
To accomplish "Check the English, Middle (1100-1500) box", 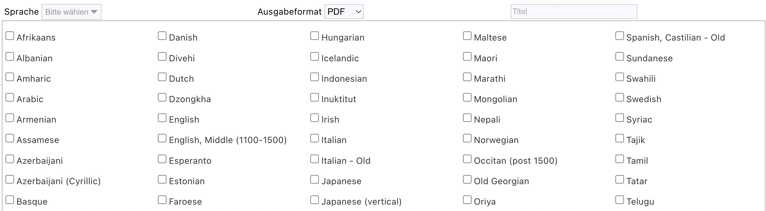I will [162, 138].
